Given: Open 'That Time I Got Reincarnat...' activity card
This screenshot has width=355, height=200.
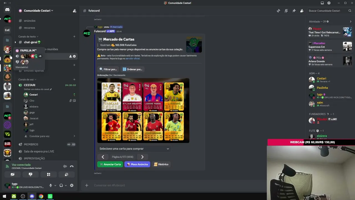Looking at the screenshot, I should click(330, 32).
